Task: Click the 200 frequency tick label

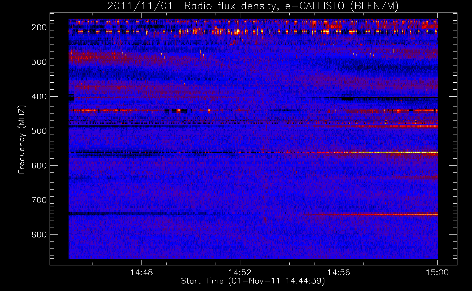Action: [x=39, y=27]
